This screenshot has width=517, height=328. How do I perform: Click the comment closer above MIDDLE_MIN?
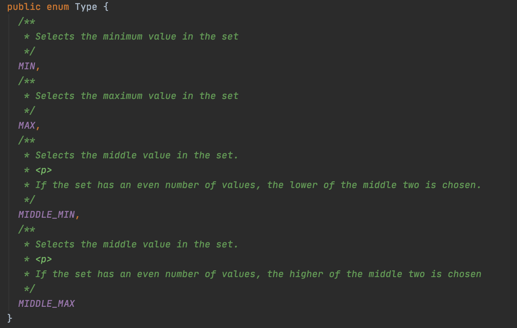(30, 200)
